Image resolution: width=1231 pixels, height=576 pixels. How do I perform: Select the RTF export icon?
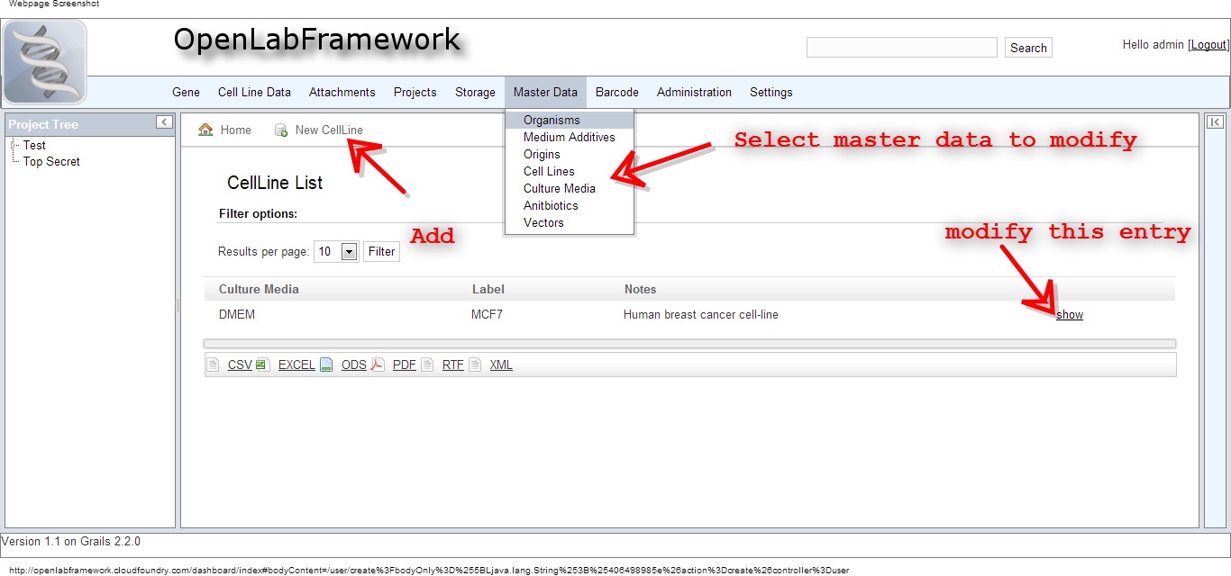pyautogui.click(x=426, y=364)
